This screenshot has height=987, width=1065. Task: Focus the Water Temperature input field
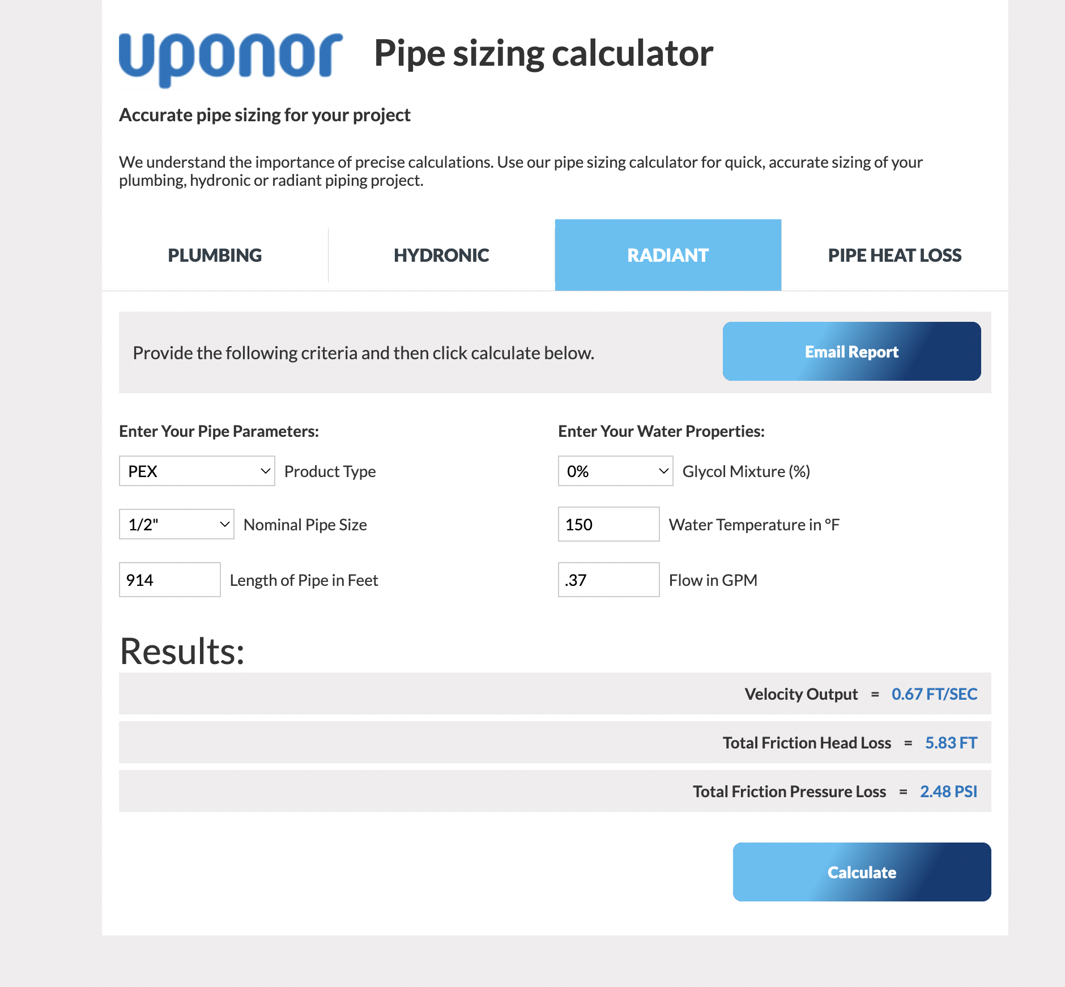[609, 524]
